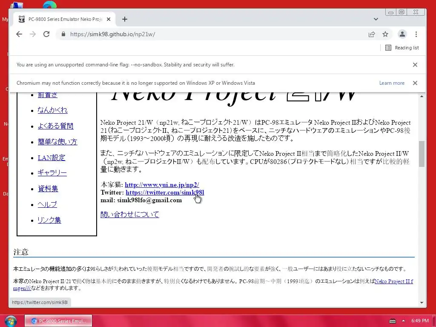Open the ギャラリー sidebar link
436x327 pixels.
coord(52,173)
